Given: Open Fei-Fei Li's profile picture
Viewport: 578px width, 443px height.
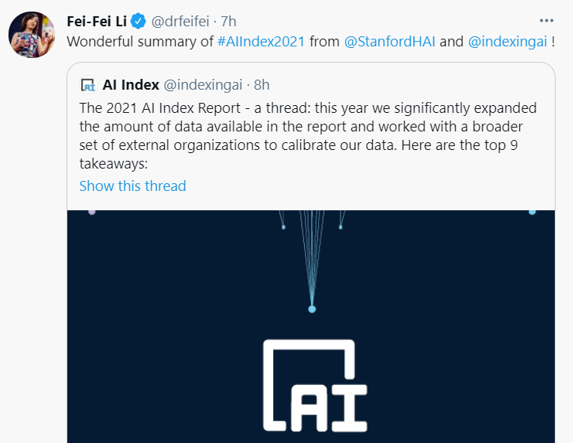Looking at the screenshot, I should (32, 35).
